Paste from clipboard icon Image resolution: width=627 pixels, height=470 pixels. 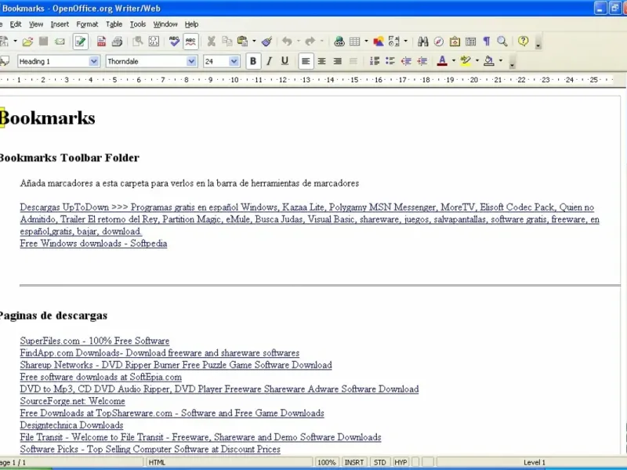[x=242, y=42]
